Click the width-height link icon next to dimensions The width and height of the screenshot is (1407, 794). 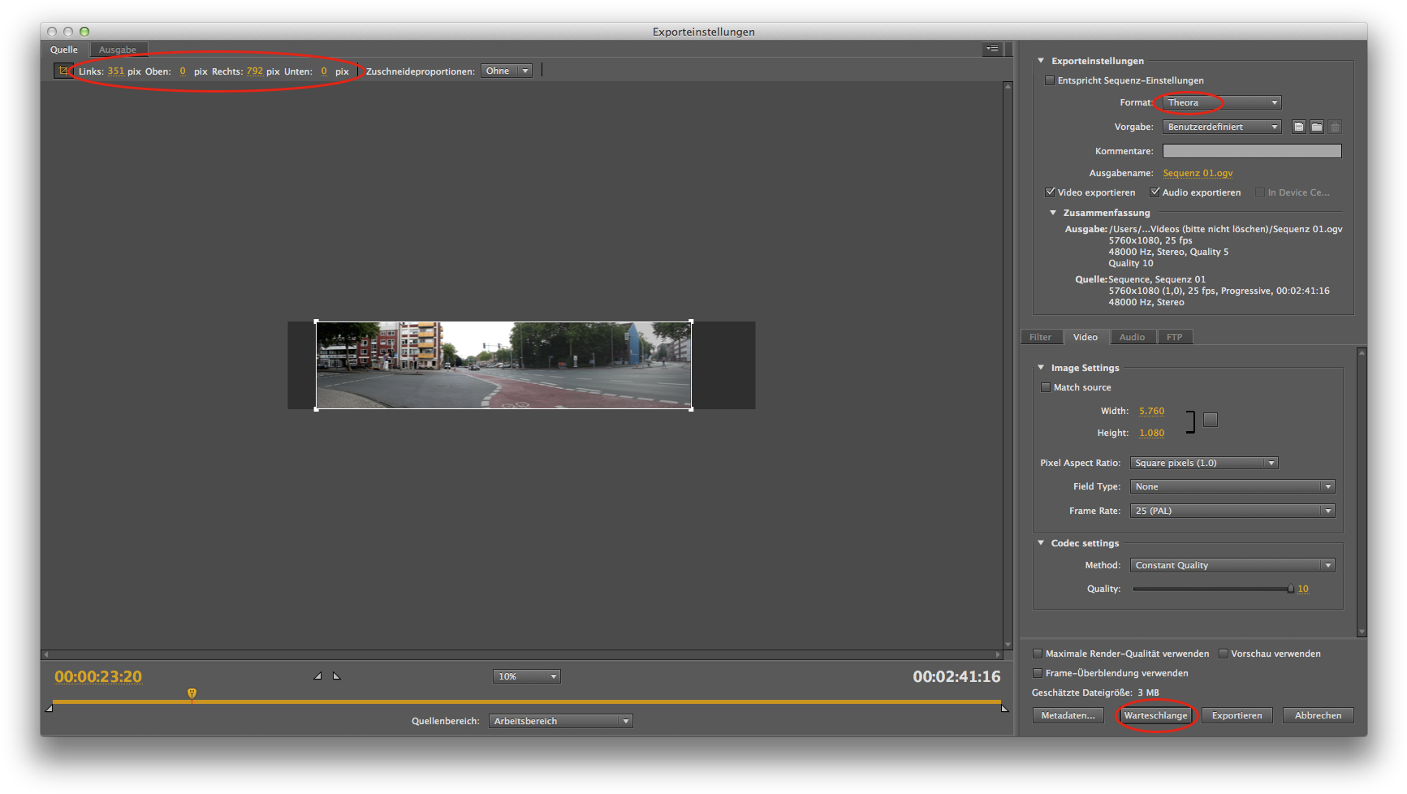click(1210, 419)
